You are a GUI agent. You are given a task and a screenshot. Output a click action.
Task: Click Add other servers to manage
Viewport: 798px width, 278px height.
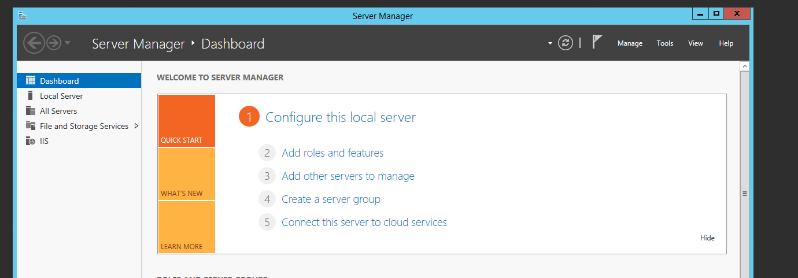tap(348, 176)
